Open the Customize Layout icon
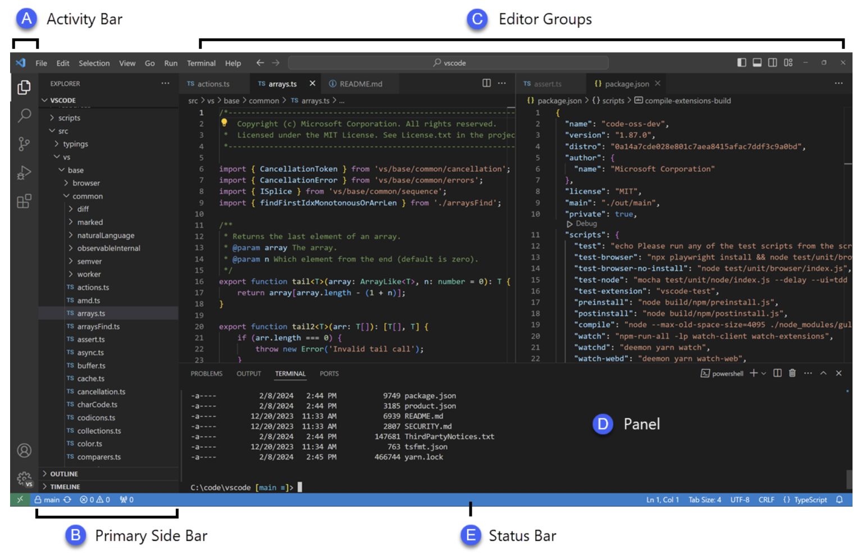Viewport: 866px width, 556px height. [x=788, y=62]
